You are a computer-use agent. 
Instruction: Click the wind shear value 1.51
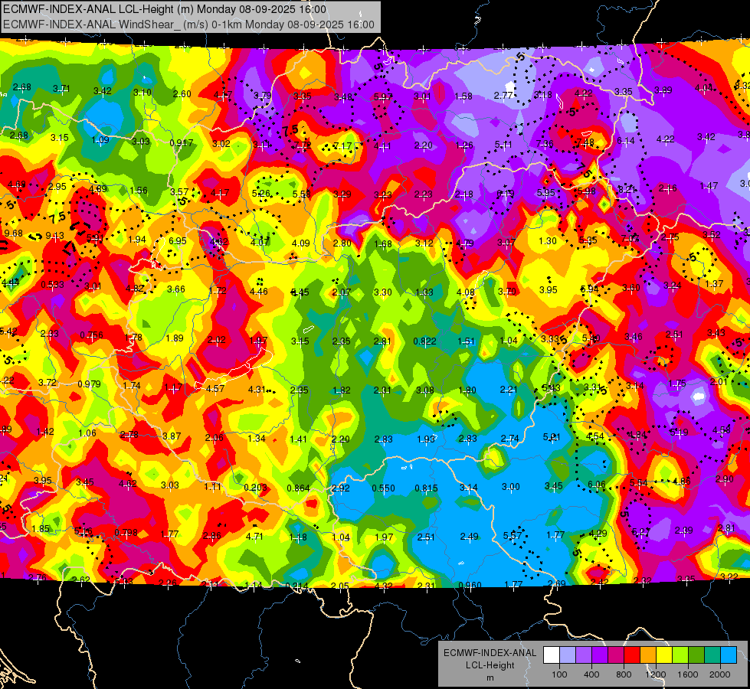click(x=466, y=341)
